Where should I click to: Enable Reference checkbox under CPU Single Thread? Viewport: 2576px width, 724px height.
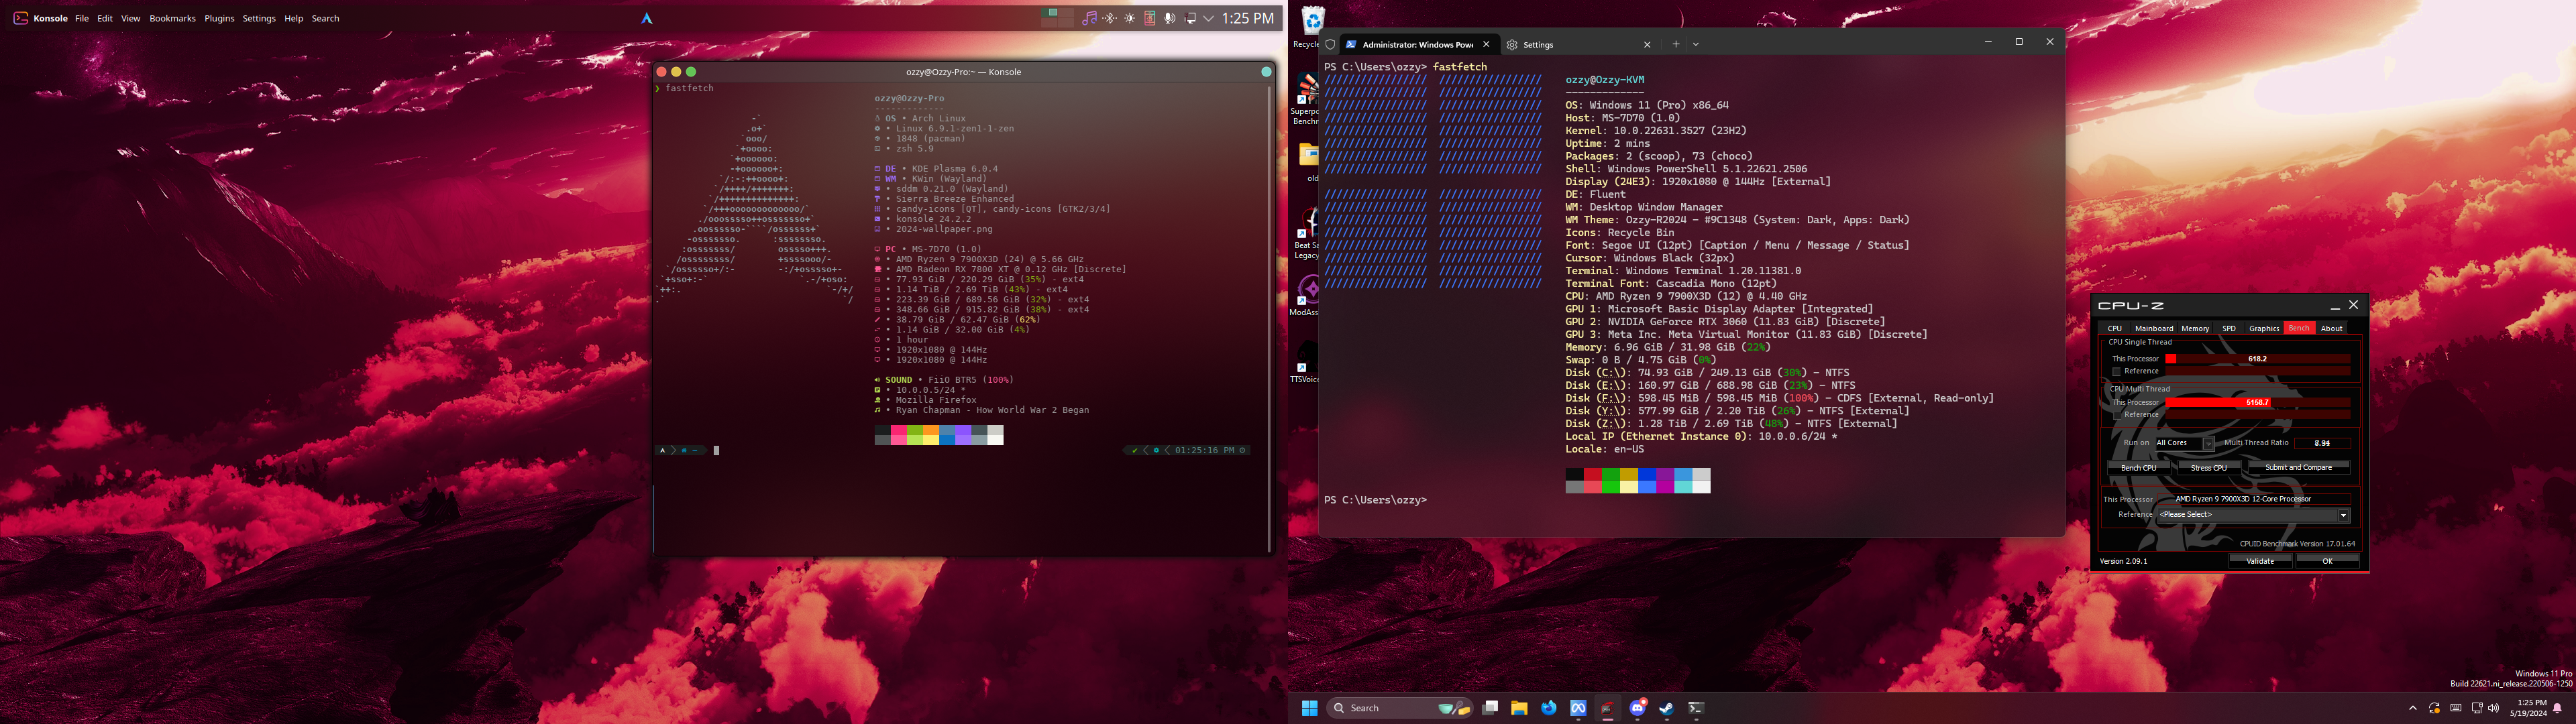(2116, 371)
